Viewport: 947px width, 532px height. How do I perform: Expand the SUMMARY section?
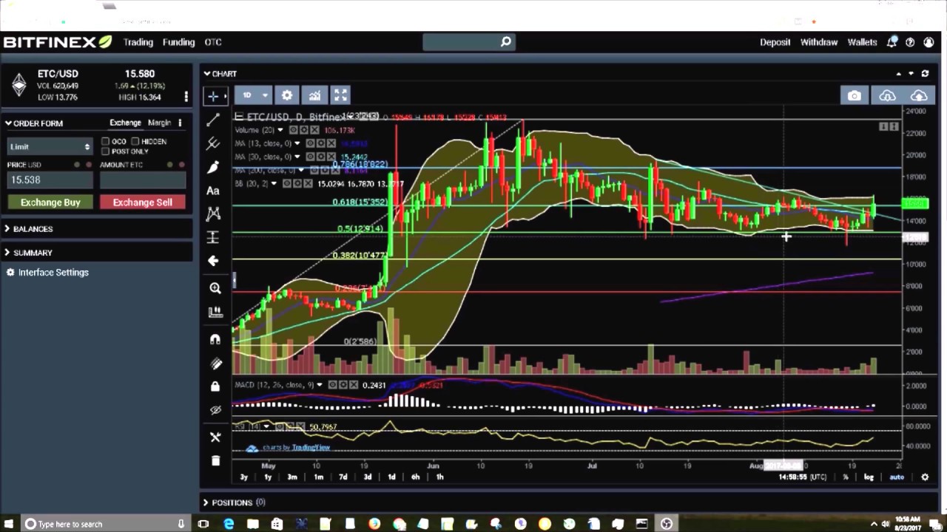click(30, 253)
